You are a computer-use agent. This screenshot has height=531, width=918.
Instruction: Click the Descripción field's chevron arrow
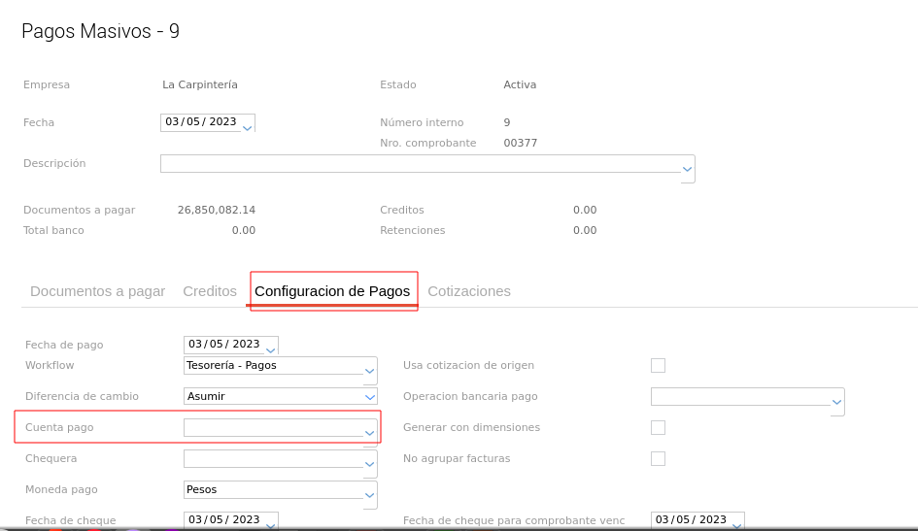pos(688,169)
